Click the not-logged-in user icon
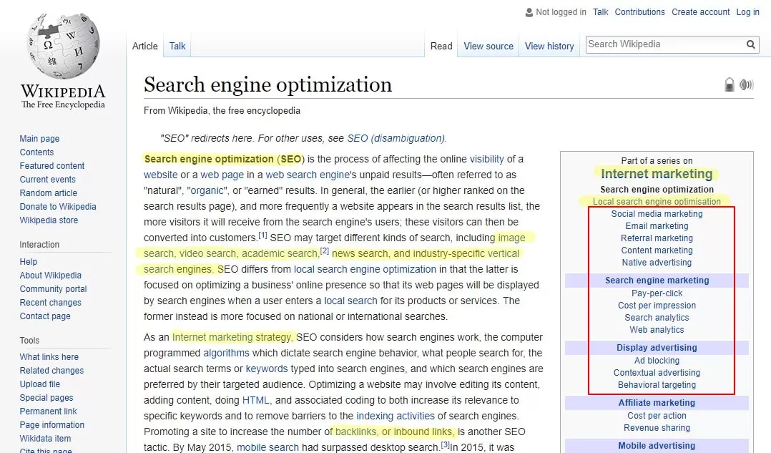The width and height of the screenshot is (771, 453). pos(529,12)
